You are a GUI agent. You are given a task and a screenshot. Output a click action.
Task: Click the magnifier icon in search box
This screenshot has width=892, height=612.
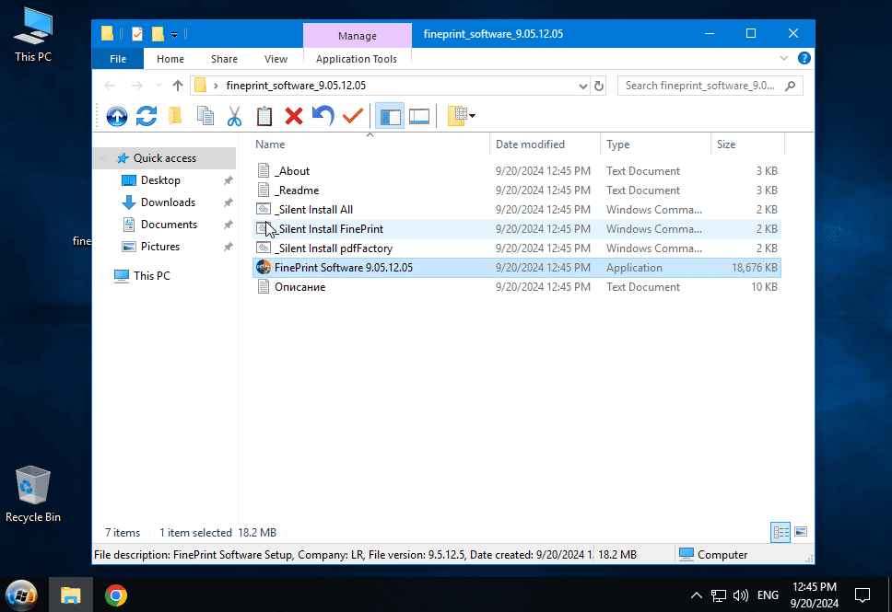(790, 86)
